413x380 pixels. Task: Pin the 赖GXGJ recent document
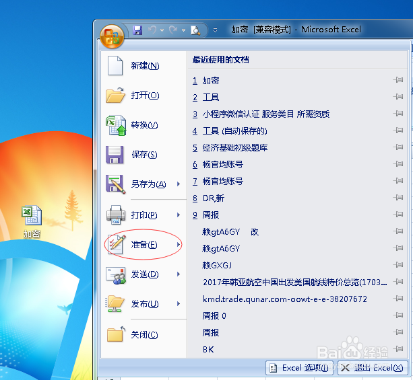(398, 265)
